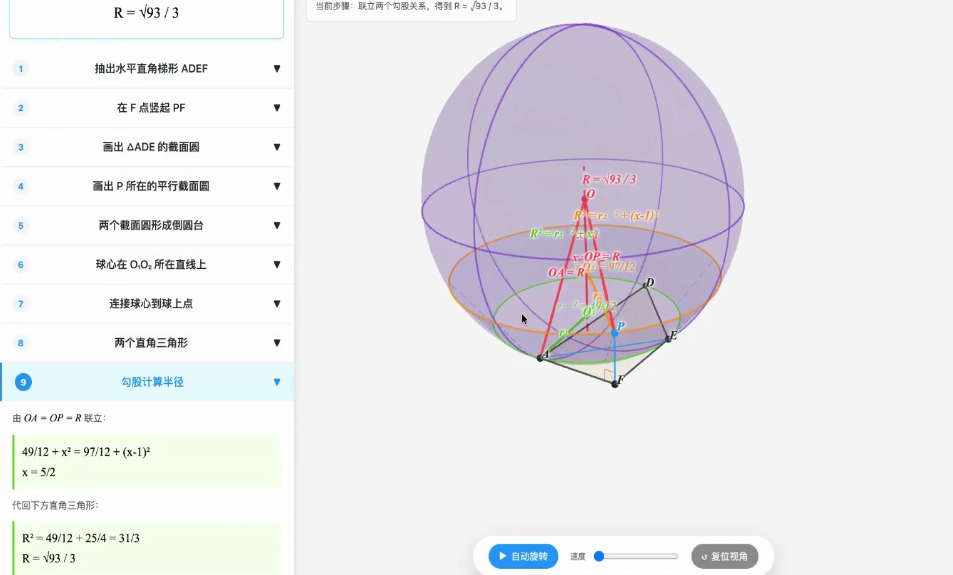Image resolution: width=953 pixels, height=575 pixels.
Task: Click vertex F of the trapezoid
Action: [615, 384]
